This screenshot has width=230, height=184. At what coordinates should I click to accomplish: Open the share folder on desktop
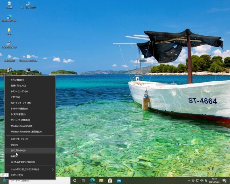(9, 30)
